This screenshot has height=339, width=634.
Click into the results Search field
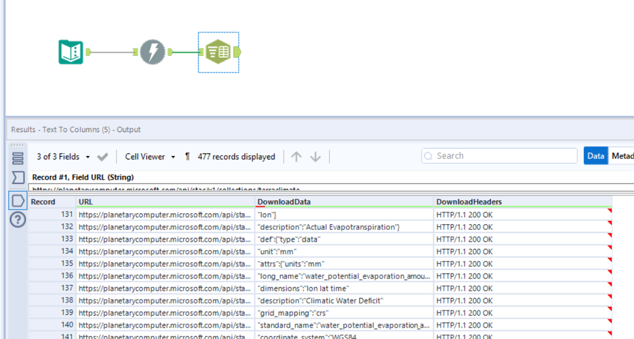pos(499,156)
